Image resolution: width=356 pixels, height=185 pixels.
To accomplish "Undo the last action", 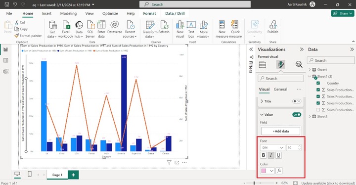I will [15, 4].
